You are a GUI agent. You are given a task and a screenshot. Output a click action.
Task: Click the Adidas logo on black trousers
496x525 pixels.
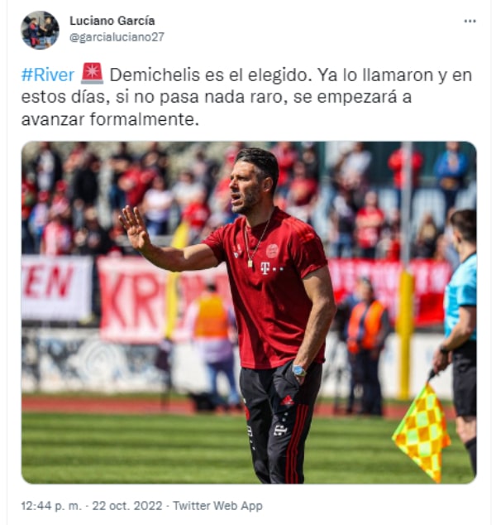click(287, 401)
